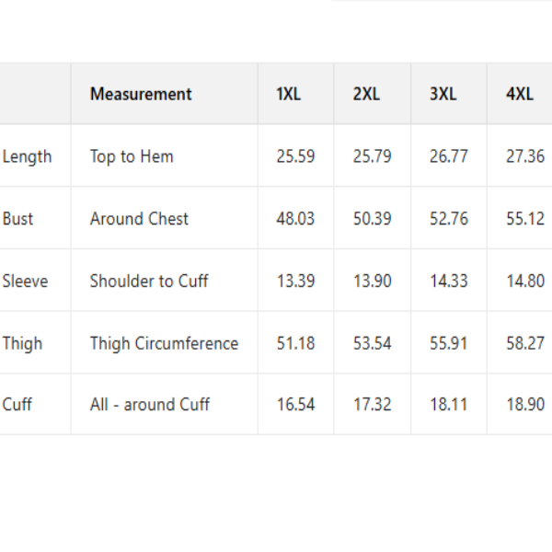Image resolution: width=552 pixels, height=552 pixels.
Task: Select 3XL cuff value 18.11
Action: point(448,404)
